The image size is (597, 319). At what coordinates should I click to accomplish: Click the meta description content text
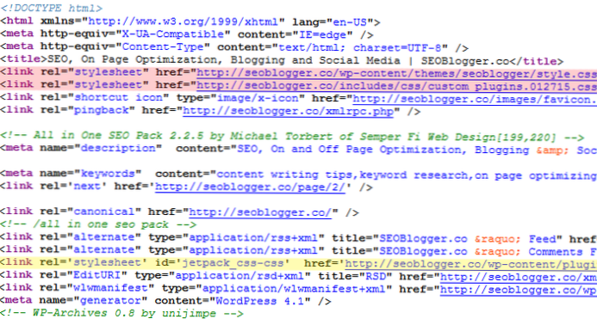(417, 150)
